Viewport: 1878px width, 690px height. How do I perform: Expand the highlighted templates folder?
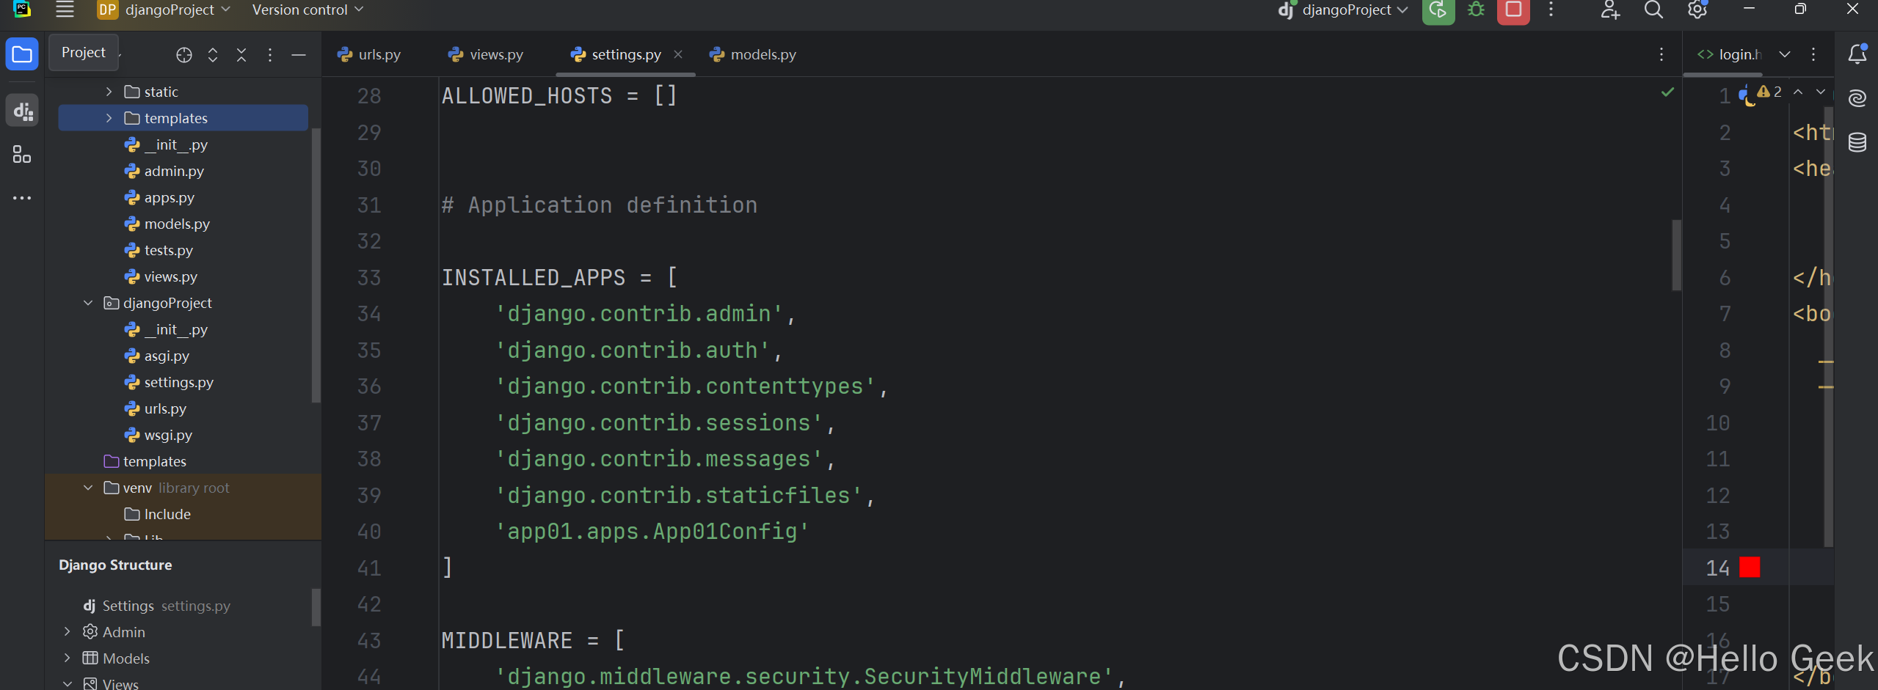(x=109, y=118)
